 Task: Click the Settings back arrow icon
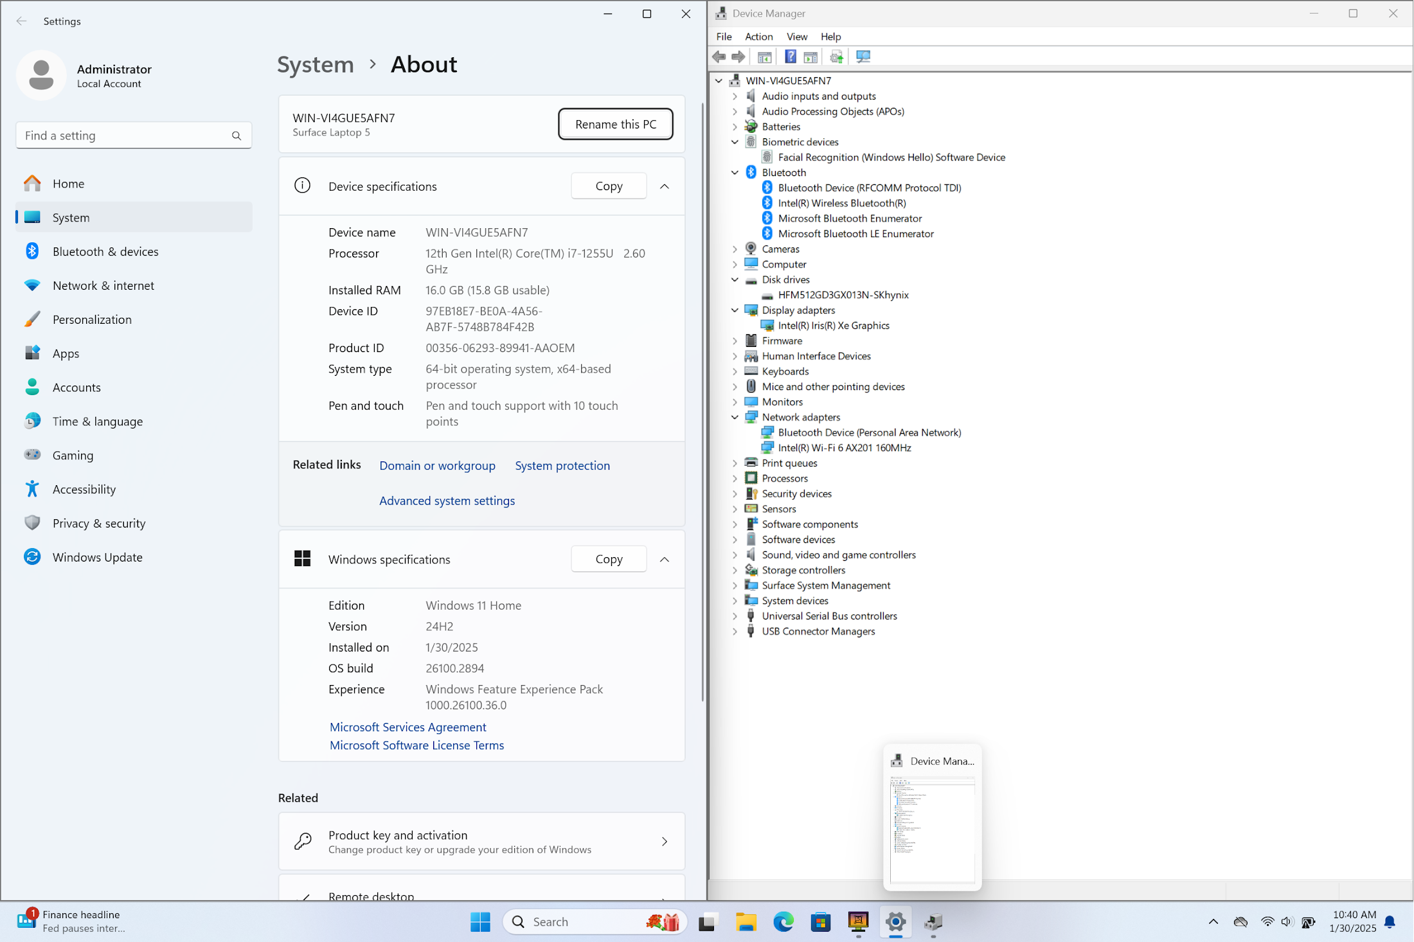[21, 21]
